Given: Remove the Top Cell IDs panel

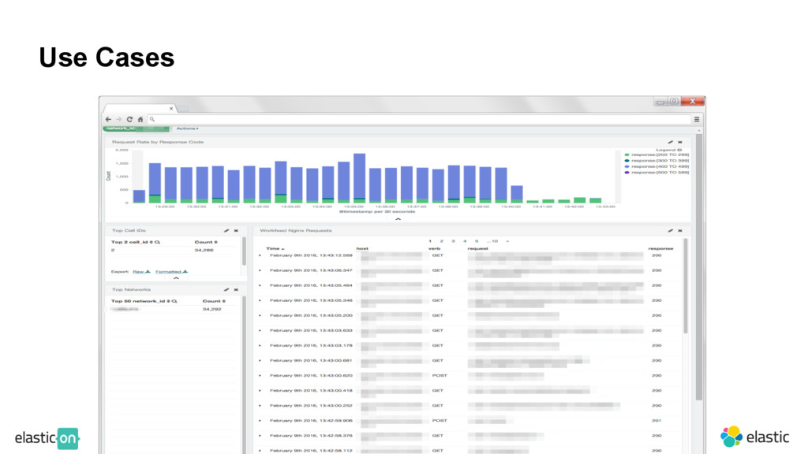Looking at the screenshot, I should [236, 231].
